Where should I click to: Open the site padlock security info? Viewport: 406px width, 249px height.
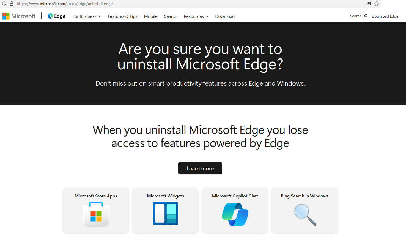(x=12, y=4)
